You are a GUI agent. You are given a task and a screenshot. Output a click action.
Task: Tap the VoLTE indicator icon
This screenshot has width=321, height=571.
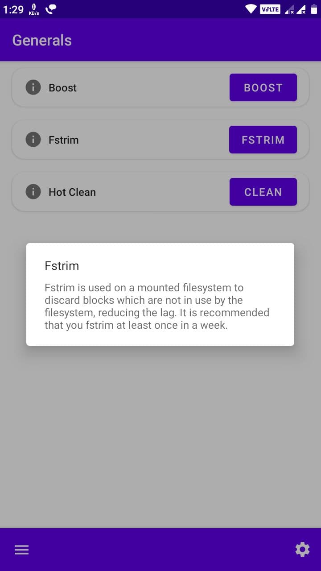pyautogui.click(x=270, y=9)
